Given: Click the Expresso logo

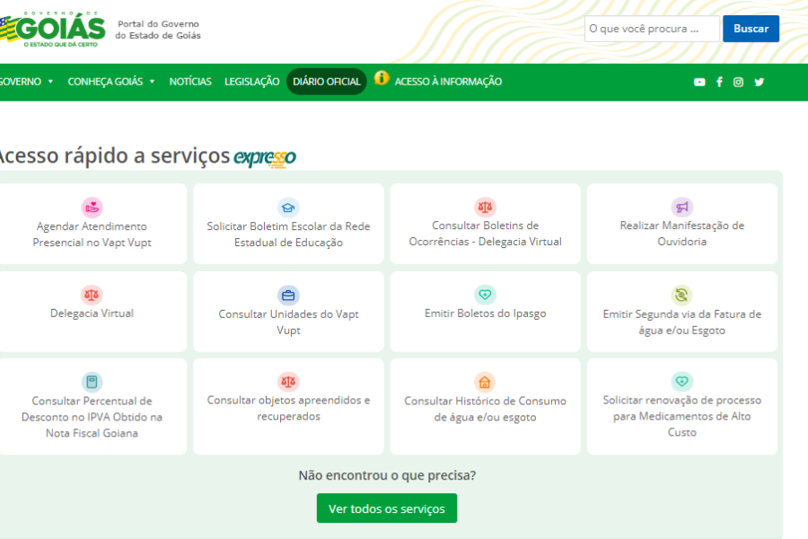Looking at the screenshot, I should [265, 157].
